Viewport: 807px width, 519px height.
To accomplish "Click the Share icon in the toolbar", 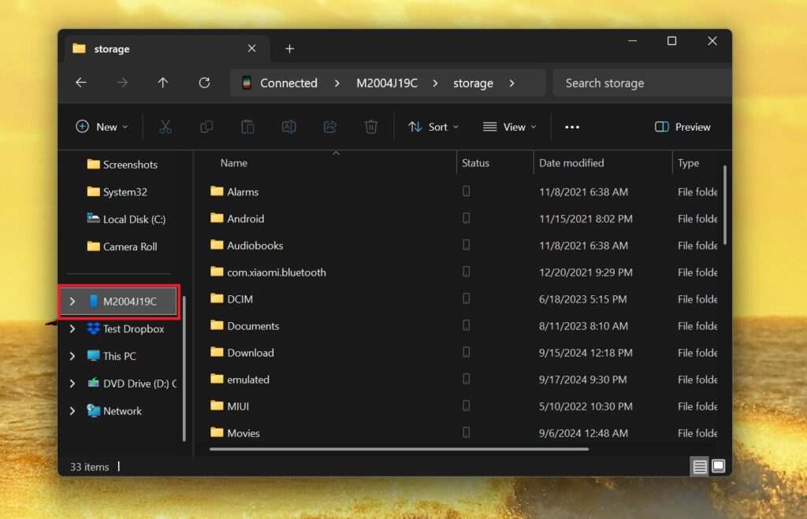I will 329,126.
